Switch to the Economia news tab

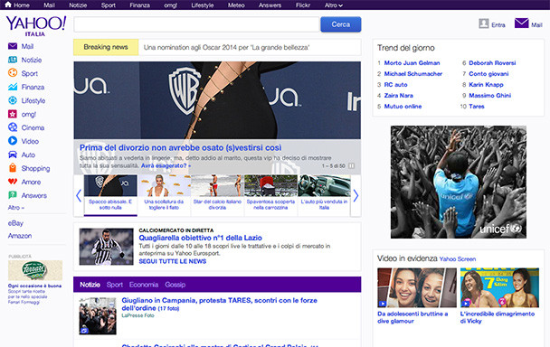144,285
